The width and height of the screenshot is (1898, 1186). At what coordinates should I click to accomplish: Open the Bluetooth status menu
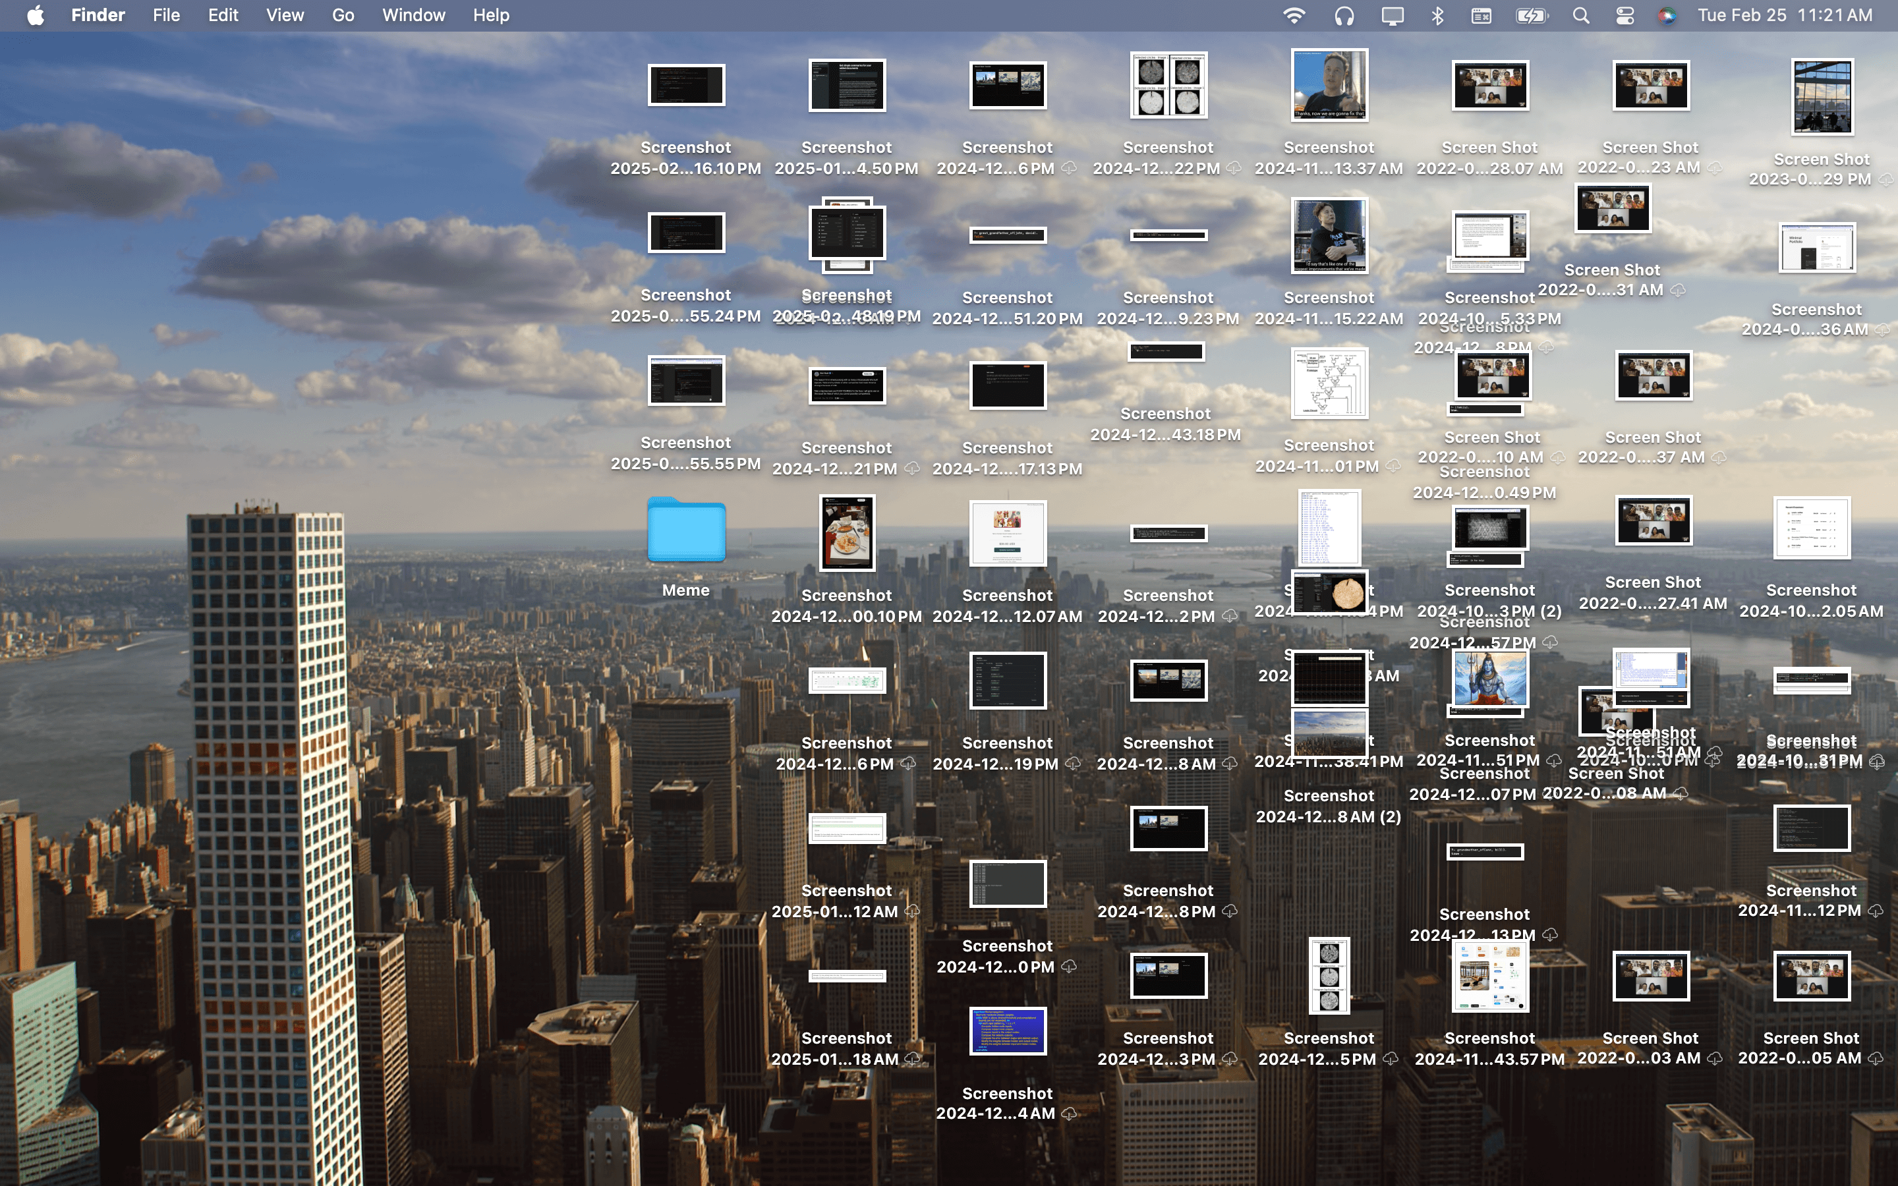pyautogui.click(x=1439, y=14)
